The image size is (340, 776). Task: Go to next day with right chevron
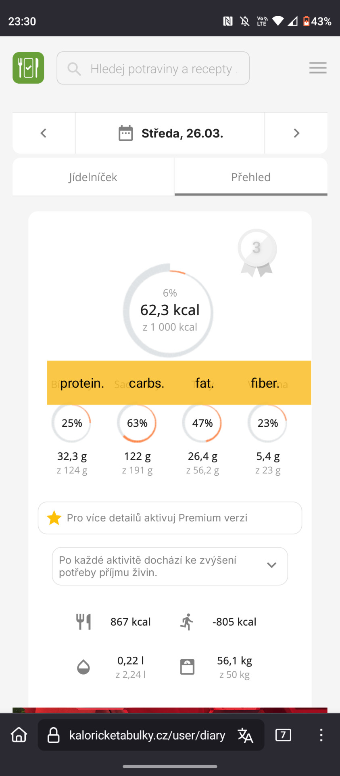click(x=296, y=133)
